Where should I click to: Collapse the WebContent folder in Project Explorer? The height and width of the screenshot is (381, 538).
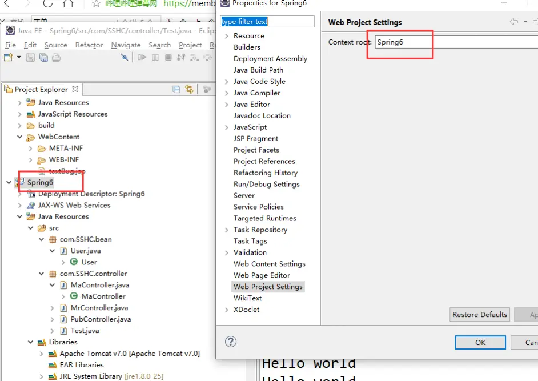coord(19,137)
